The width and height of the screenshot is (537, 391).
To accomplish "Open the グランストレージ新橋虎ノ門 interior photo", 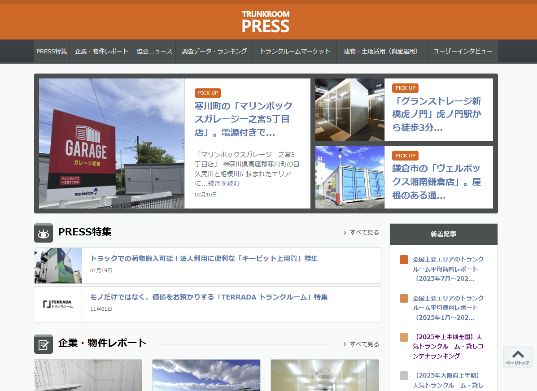I will coord(349,109).
